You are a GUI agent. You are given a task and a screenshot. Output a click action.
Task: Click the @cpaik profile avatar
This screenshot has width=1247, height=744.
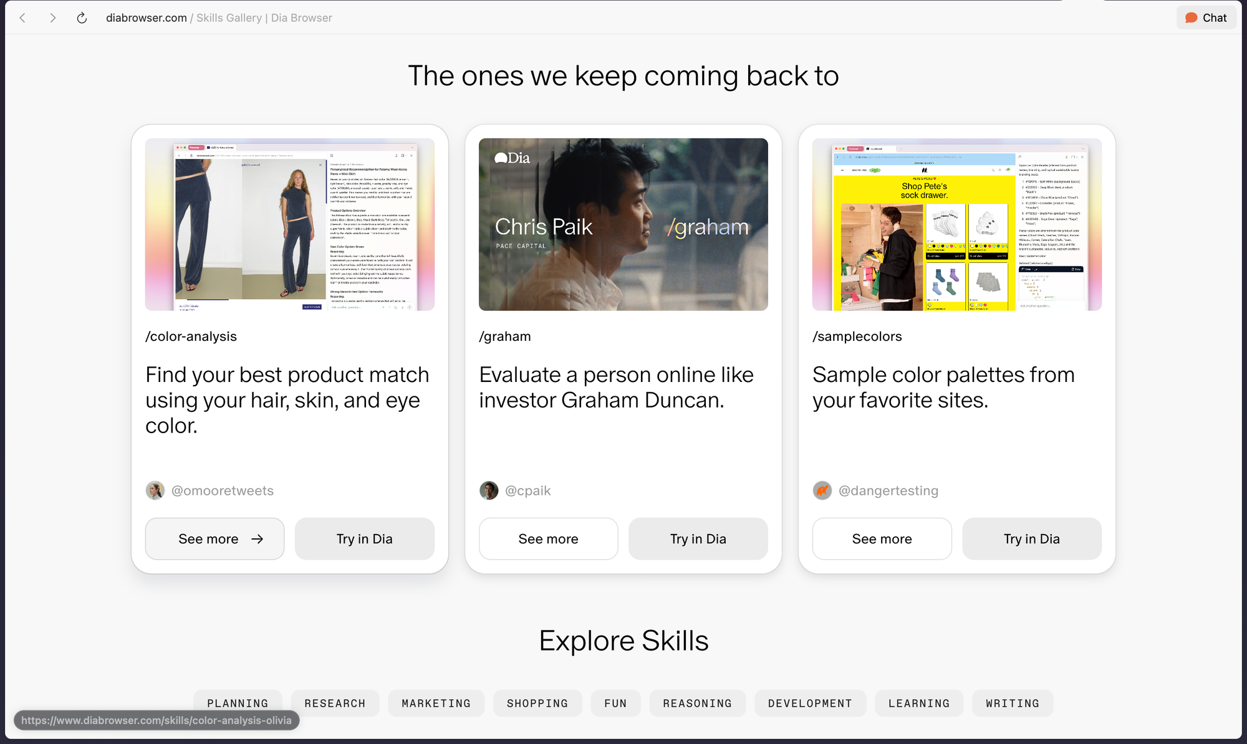pos(489,490)
